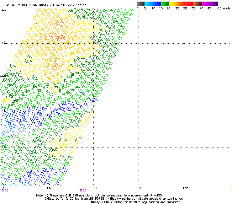Image resolution: width=232 pixels, height=204 pixels.
Task: Click the purple time stamp "18:08" near -150
Action: (4, 191)
